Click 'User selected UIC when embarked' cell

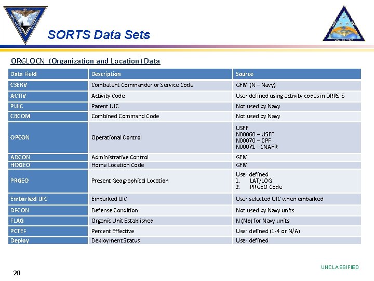click(x=297, y=199)
